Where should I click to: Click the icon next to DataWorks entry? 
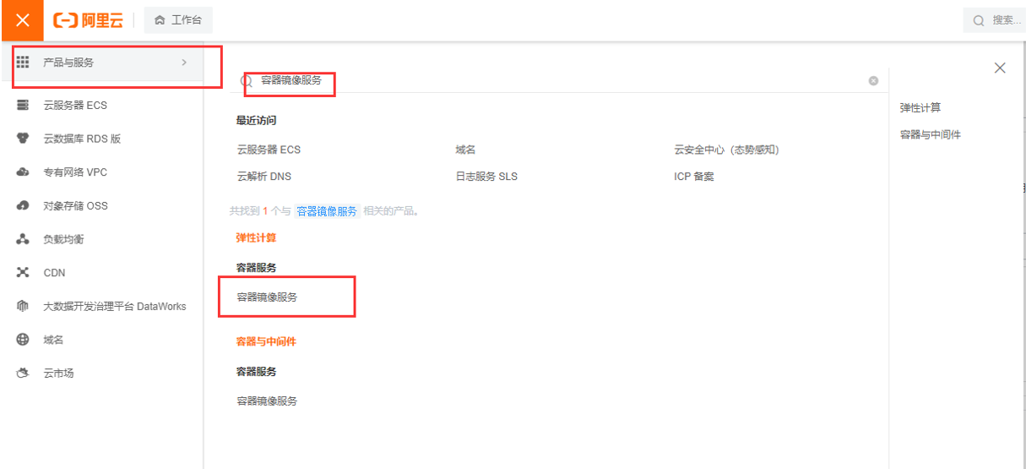[x=23, y=306]
